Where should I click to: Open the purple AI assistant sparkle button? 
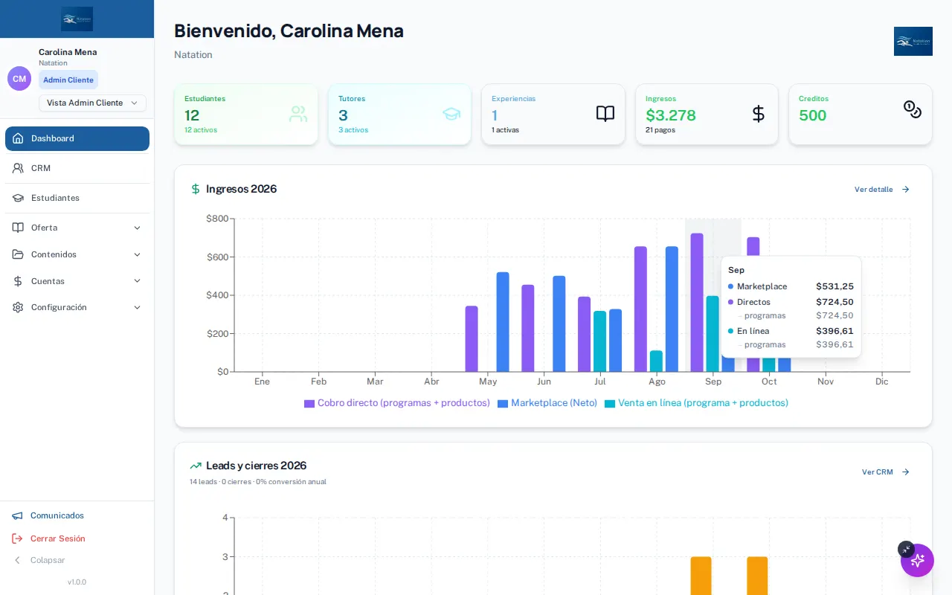click(x=917, y=560)
